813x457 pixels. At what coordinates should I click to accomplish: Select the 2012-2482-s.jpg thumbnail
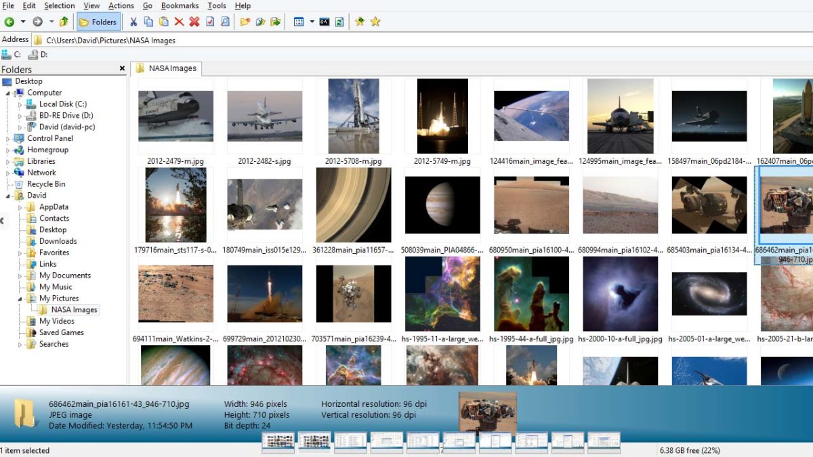(264, 115)
